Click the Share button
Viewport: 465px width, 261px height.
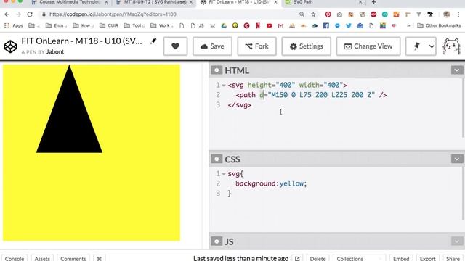[x=453, y=258]
